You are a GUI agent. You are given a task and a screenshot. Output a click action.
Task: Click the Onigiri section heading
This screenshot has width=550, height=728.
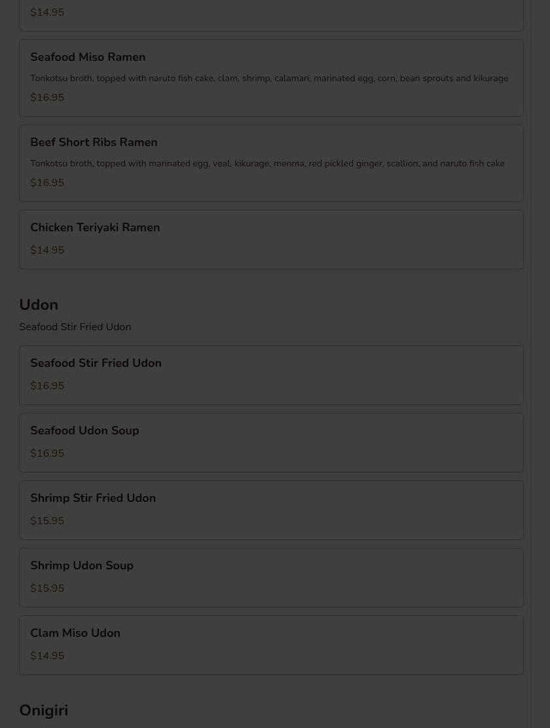click(44, 710)
